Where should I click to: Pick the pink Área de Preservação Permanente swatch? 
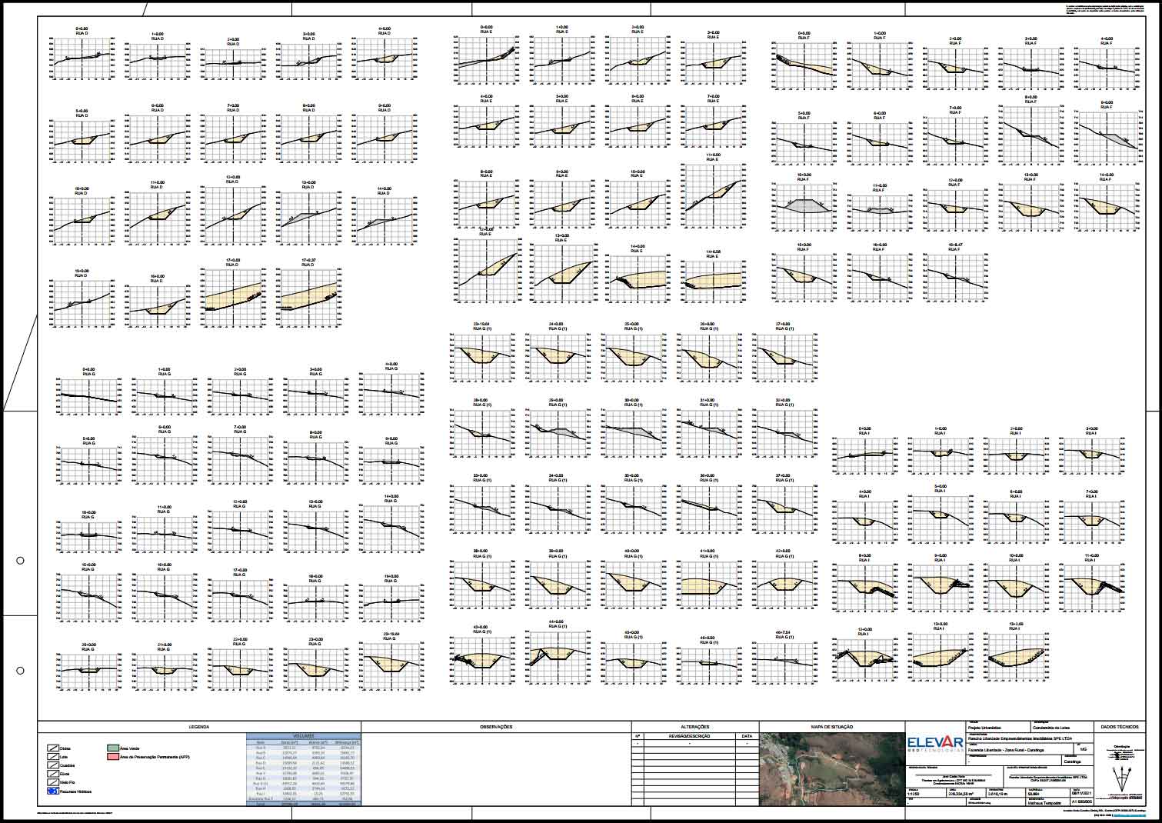point(112,757)
